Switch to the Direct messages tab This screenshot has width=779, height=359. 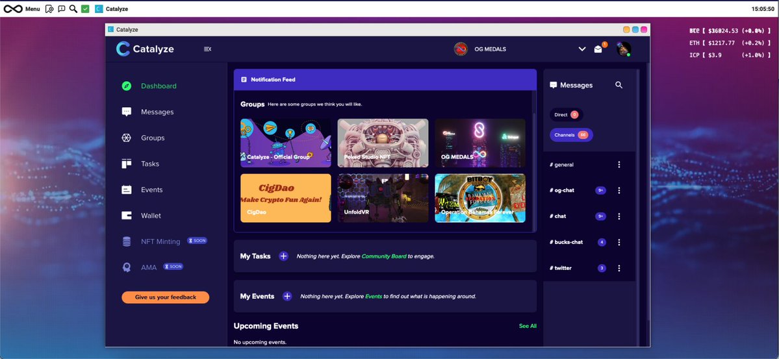(566, 115)
